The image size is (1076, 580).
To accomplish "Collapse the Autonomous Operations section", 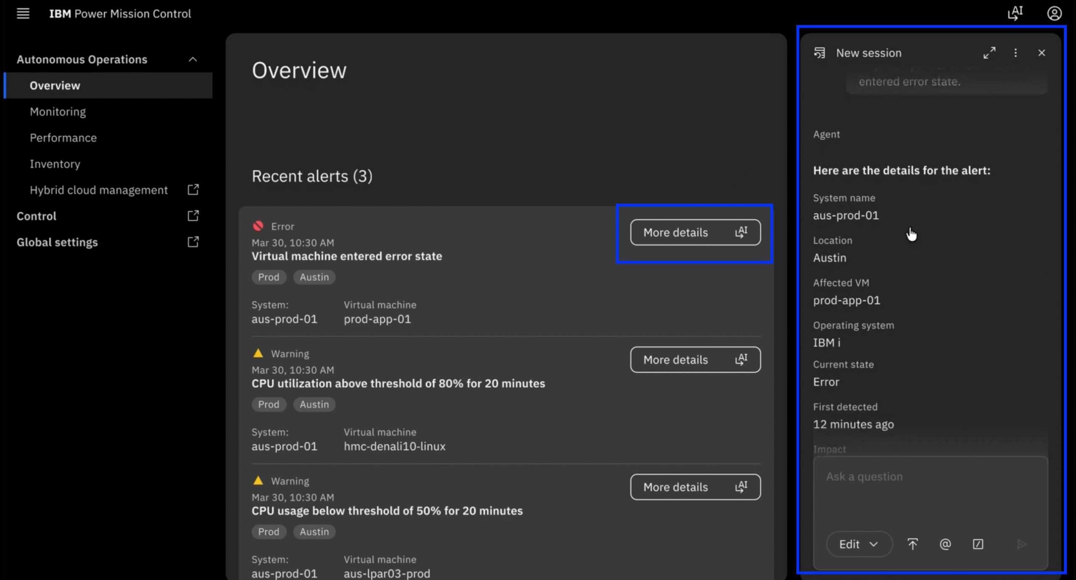I will pyautogui.click(x=193, y=59).
